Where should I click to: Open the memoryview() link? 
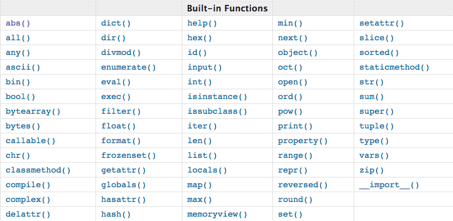[217, 214]
